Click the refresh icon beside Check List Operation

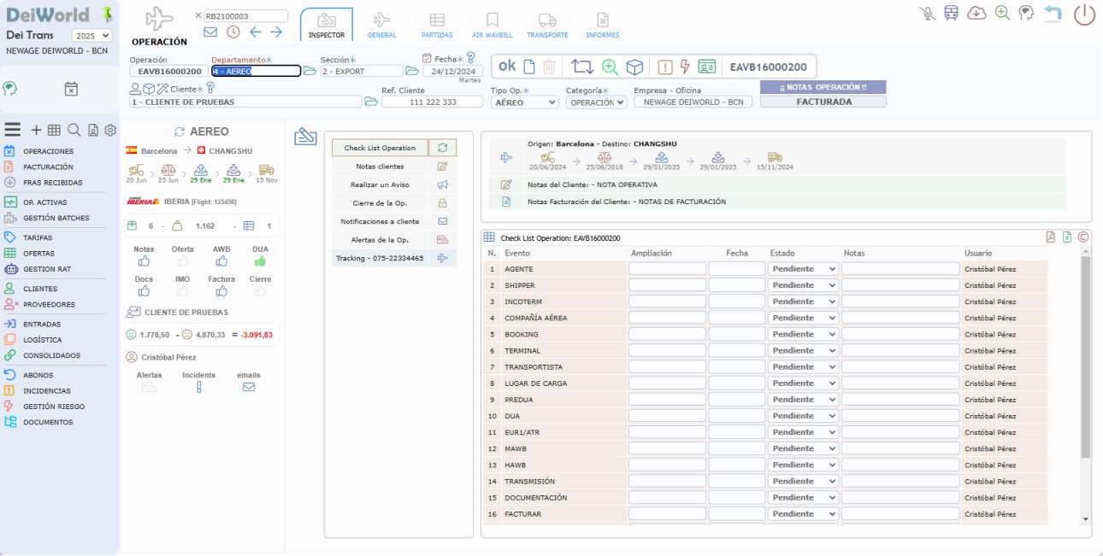442,148
